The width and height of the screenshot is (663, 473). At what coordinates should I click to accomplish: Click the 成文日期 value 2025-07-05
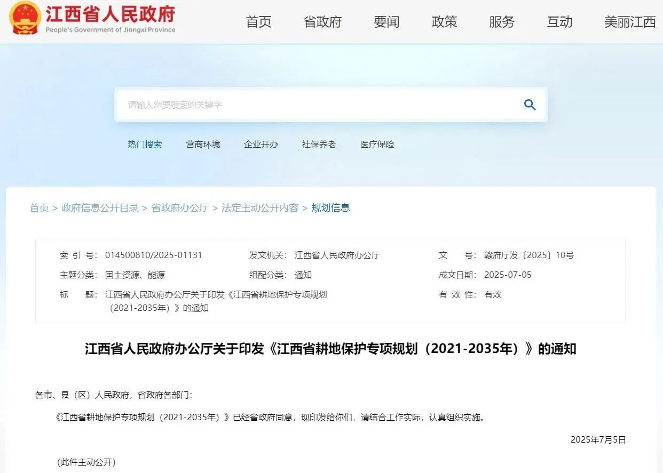508,275
